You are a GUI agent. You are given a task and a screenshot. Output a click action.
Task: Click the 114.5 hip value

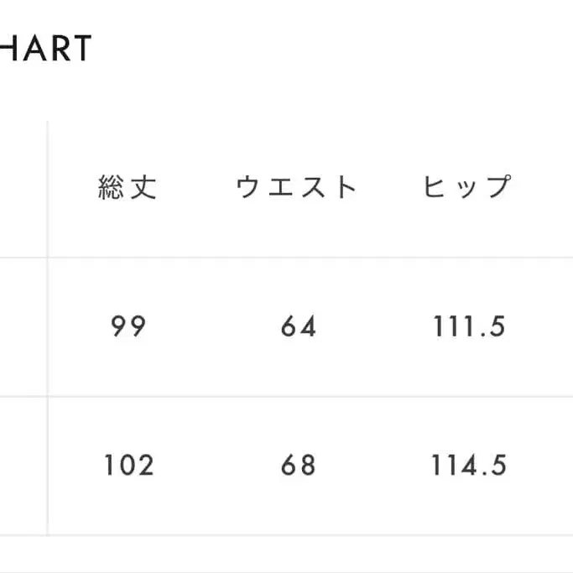(x=469, y=465)
